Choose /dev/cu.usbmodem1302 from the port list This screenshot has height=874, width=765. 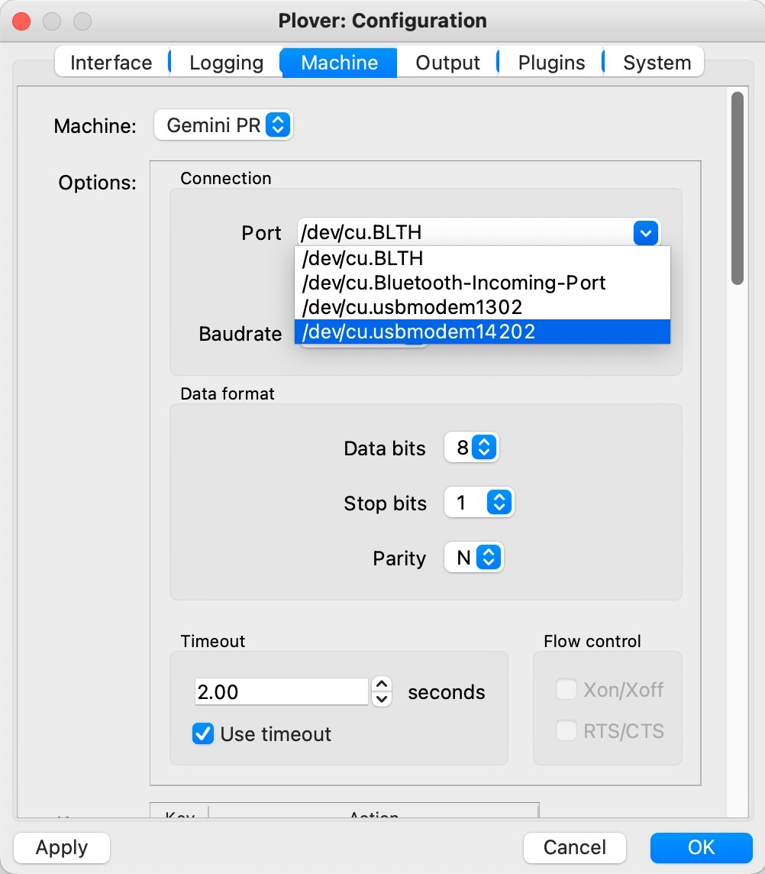482,307
